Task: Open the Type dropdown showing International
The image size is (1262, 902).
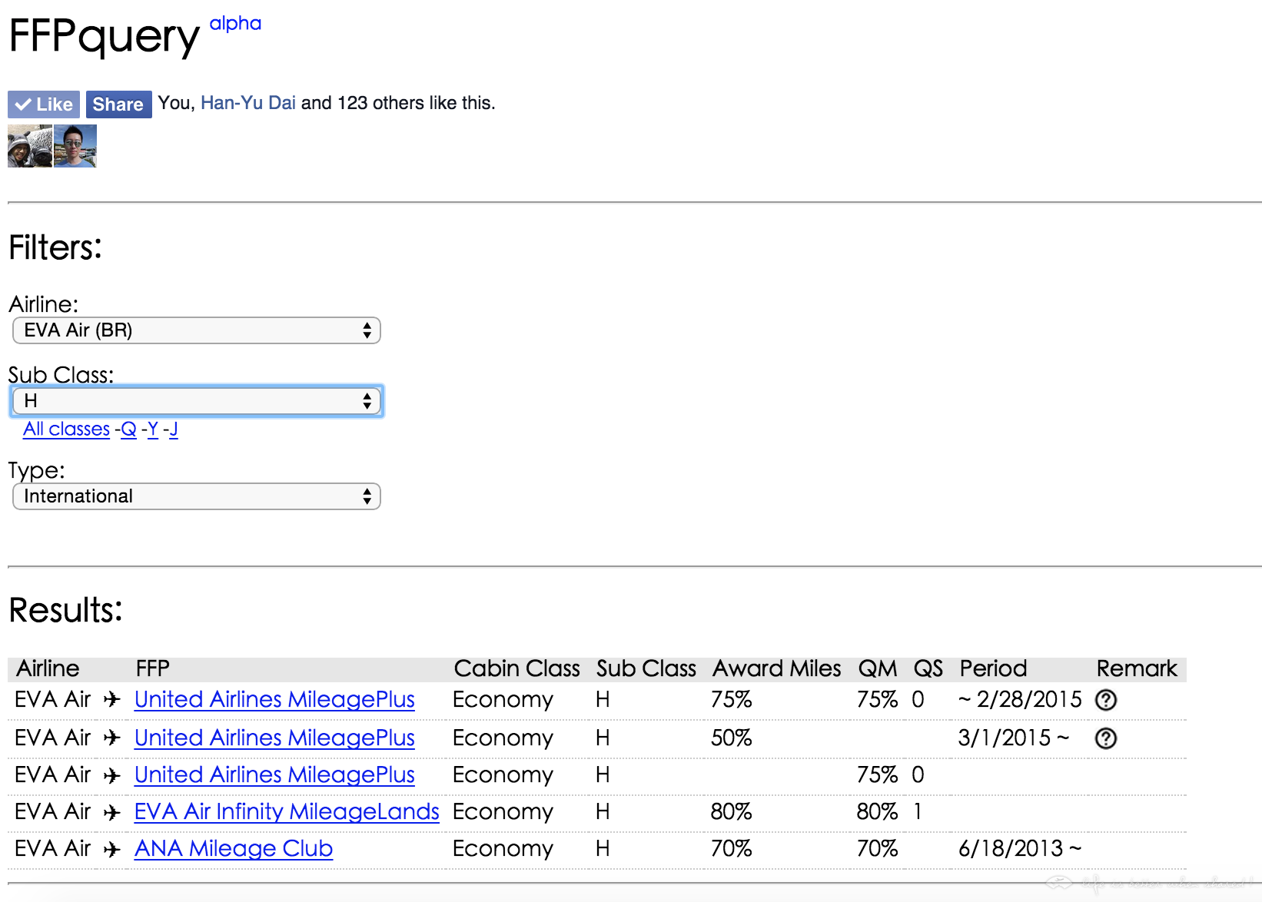Action: click(x=197, y=496)
